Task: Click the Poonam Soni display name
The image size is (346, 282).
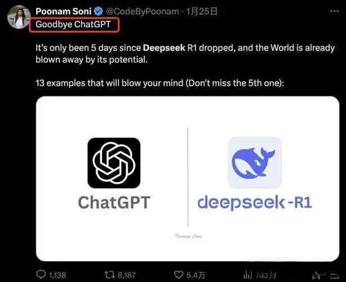Action: pyautogui.click(x=63, y=11)
